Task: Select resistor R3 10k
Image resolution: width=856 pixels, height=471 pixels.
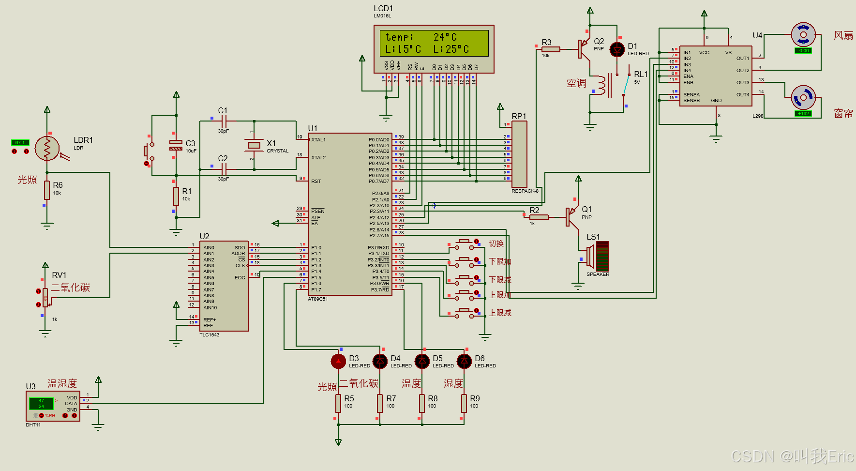Action: coord(551,49)
